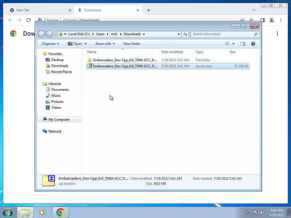Image resolution: width=291 pixels, height=218 pixels.
Task: Open Downloads page more actions menu
Action: click(x=277, y=33)
